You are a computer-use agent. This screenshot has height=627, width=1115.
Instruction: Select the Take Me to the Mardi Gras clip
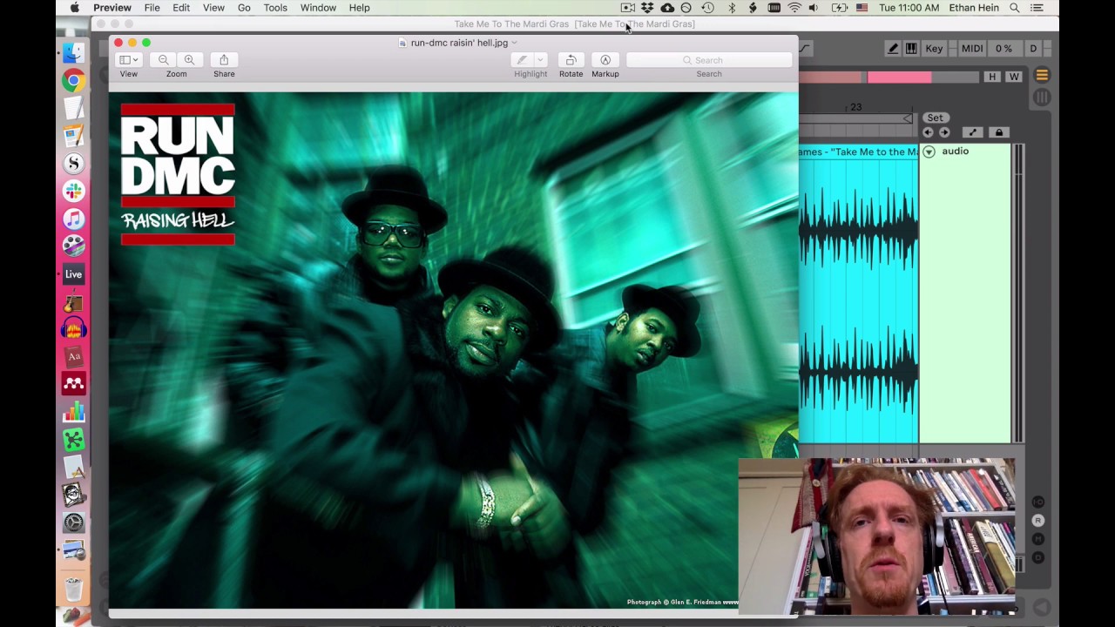click(x=859, y=152)
